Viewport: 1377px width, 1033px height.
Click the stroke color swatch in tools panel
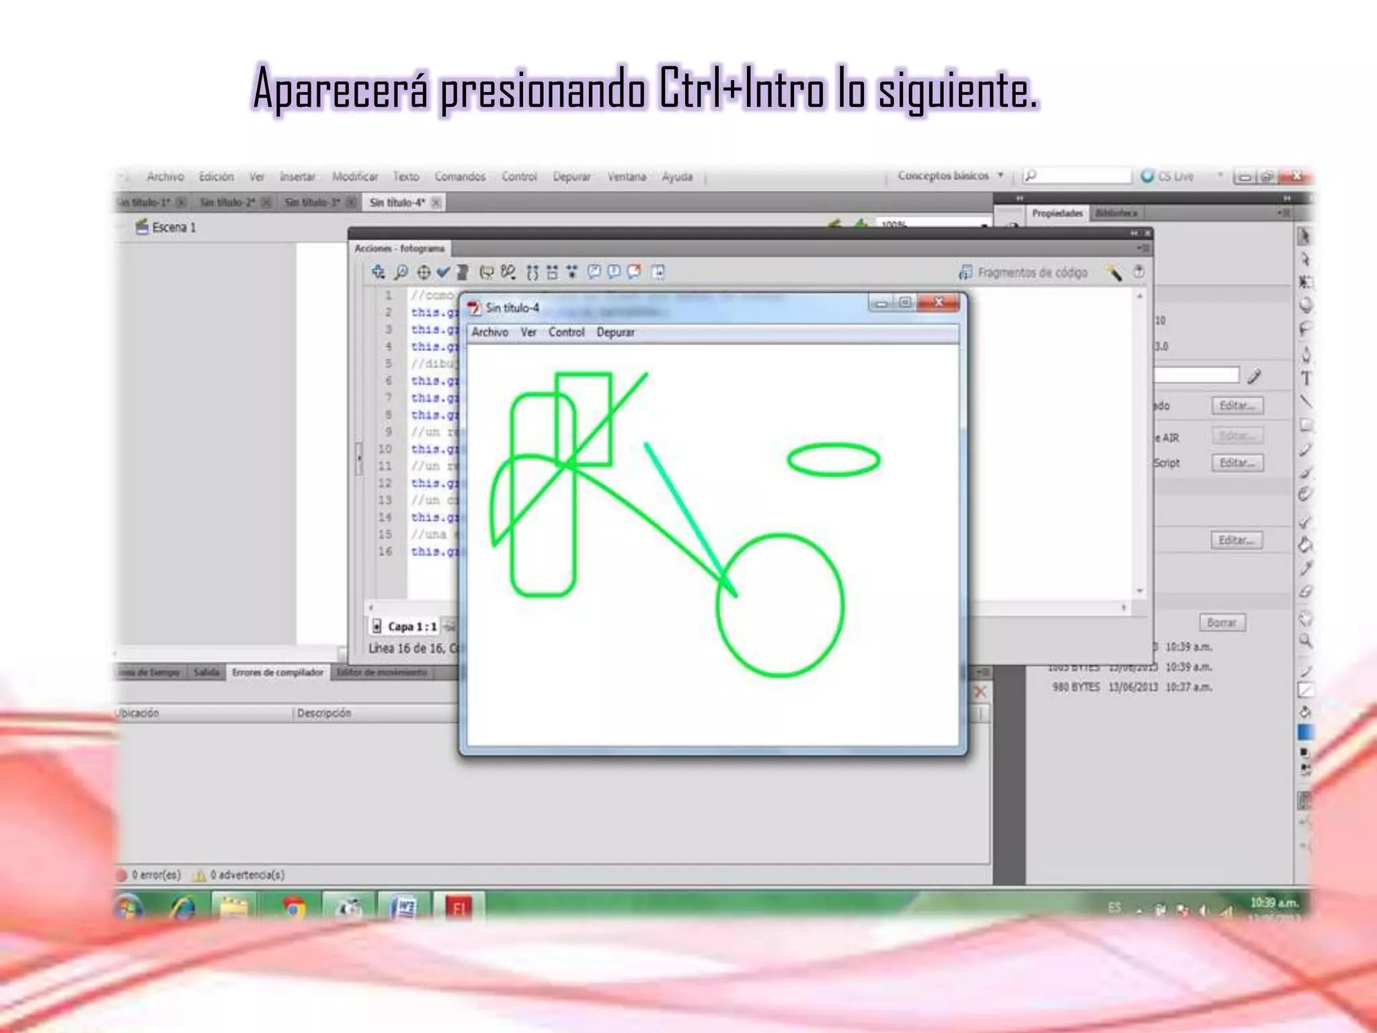coord(1305,690)
